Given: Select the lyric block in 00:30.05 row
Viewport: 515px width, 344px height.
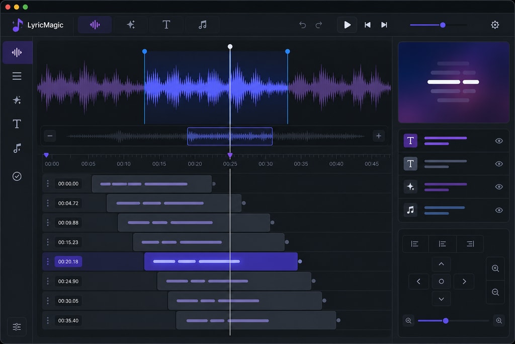Looking at the screenshot, I should pos(245,301).
